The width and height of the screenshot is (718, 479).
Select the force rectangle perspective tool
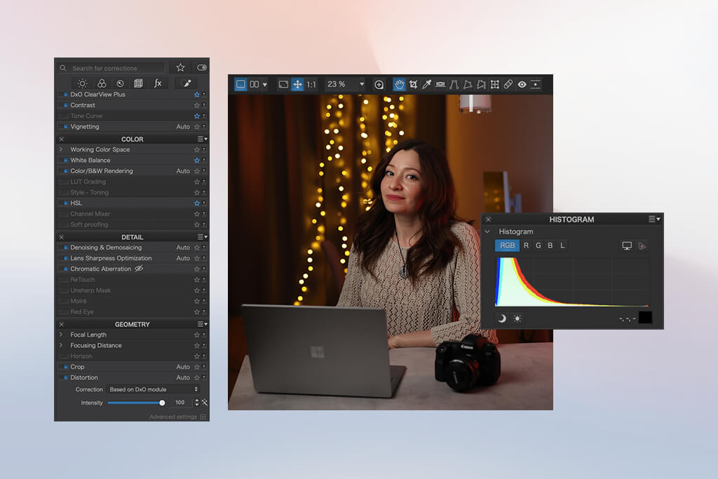[468, 84]
